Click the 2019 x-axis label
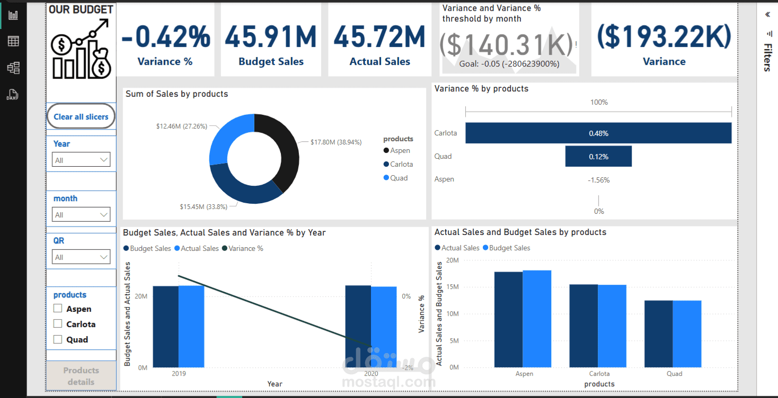The height and width of the screenshot is (398, 778). 179,373
